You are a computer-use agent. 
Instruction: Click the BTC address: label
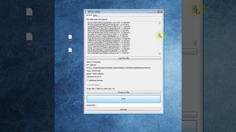91,65
